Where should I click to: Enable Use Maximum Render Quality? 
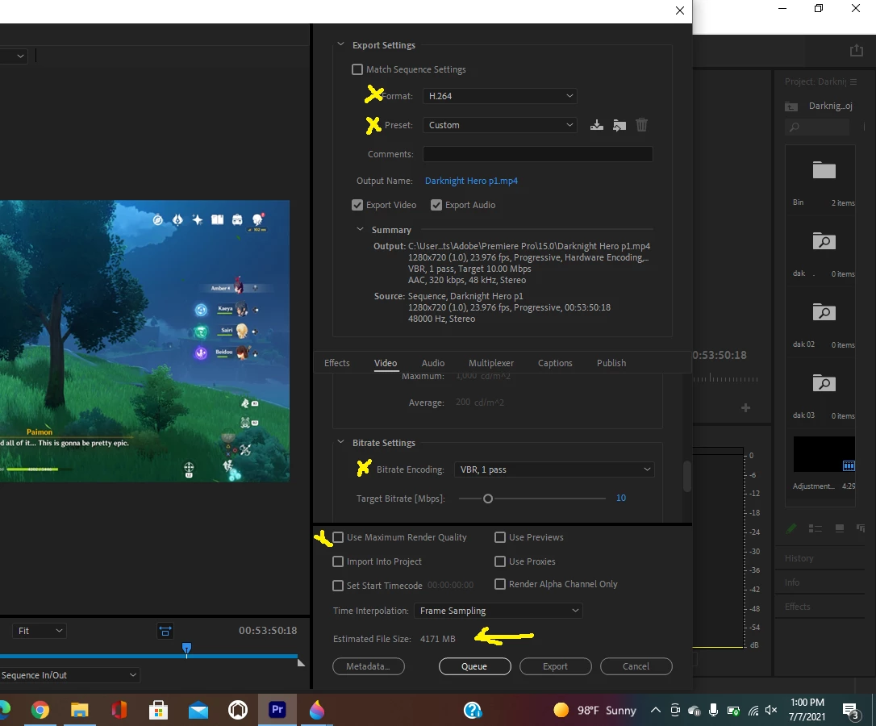[x=338, y=537]
